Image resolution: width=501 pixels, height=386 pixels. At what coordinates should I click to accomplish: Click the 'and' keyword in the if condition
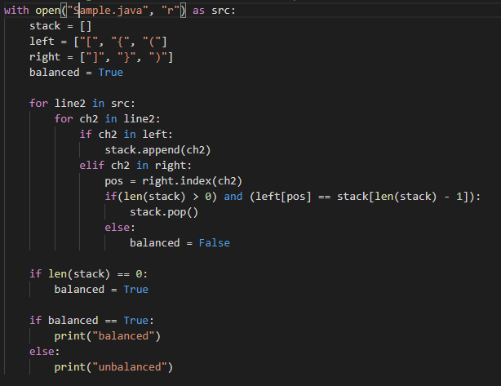[x=233, y=197]
